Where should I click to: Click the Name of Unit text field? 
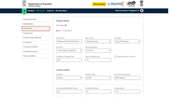click(x=69, y=41)
